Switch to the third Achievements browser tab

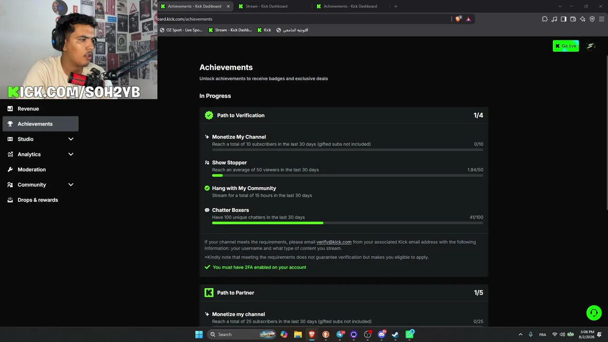[350, 6]
